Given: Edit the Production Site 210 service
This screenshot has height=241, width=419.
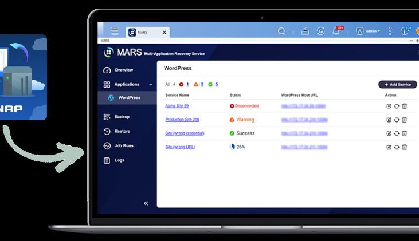Looking at the screenshot, I should [389, 120].
